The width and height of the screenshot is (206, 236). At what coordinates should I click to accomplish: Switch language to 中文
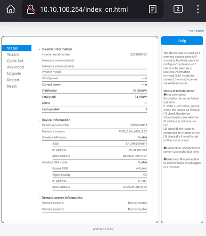coord(191,31)
